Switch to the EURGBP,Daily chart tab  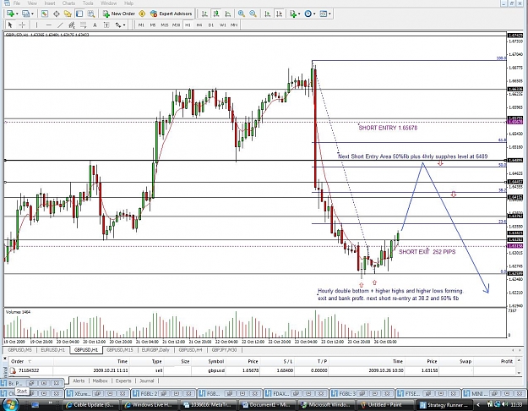(x=155, y=350)
